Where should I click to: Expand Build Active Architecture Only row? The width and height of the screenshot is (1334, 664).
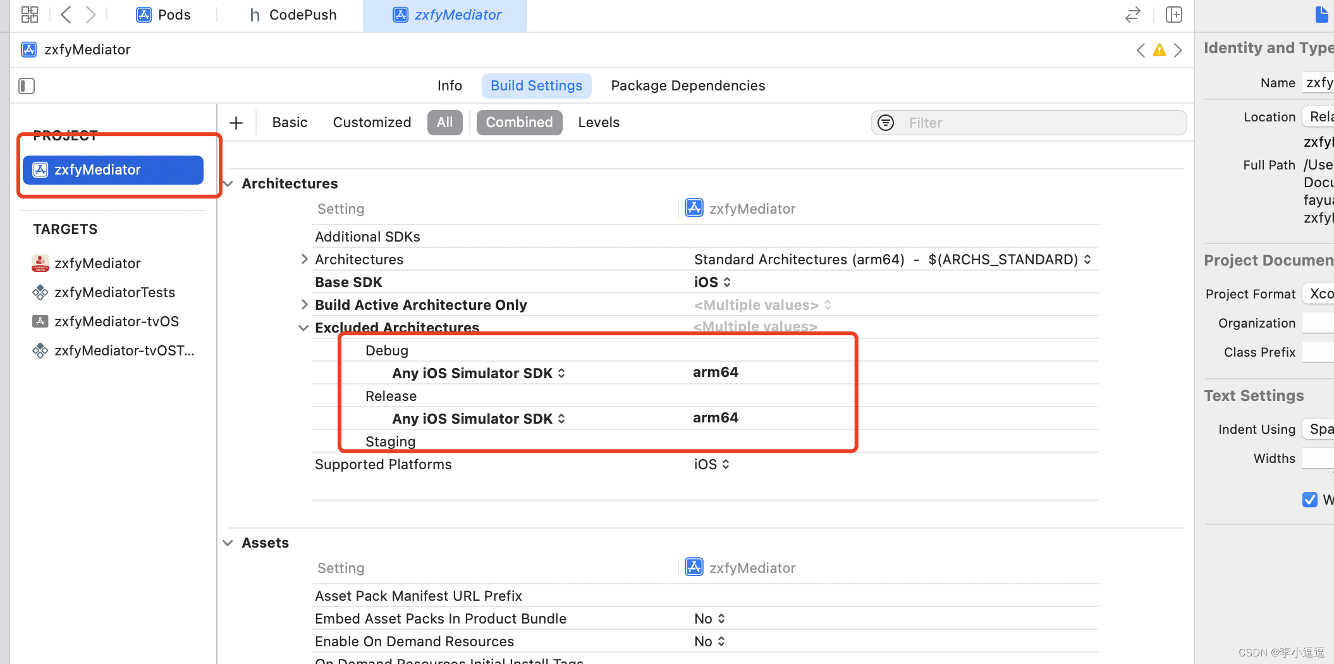(304, 305)
